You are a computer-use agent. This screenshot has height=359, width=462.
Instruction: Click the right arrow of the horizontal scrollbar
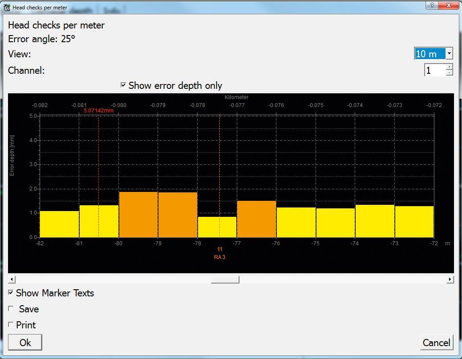pyautogui.click(x=450, y=279)
